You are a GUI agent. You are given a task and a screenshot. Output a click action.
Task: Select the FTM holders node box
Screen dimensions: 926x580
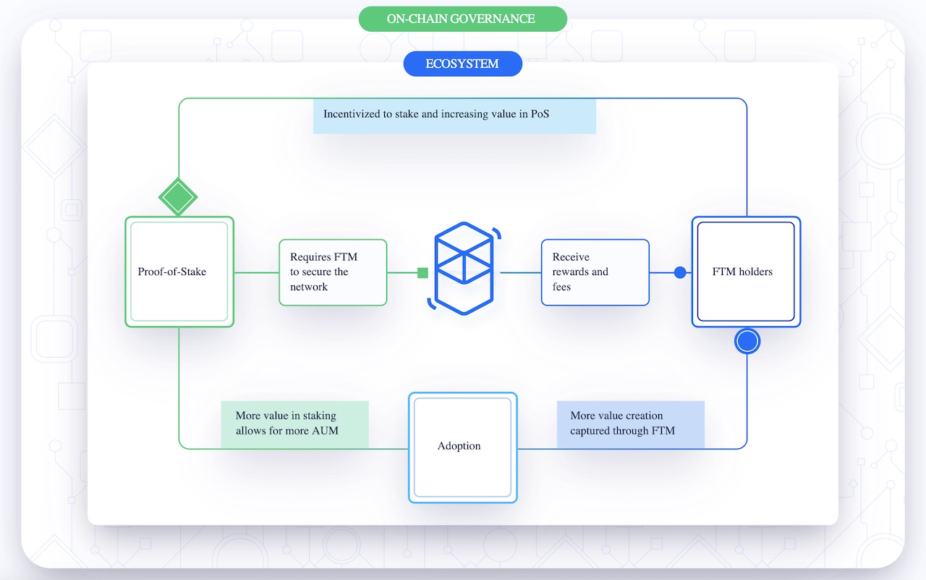[x=746, y=272]
